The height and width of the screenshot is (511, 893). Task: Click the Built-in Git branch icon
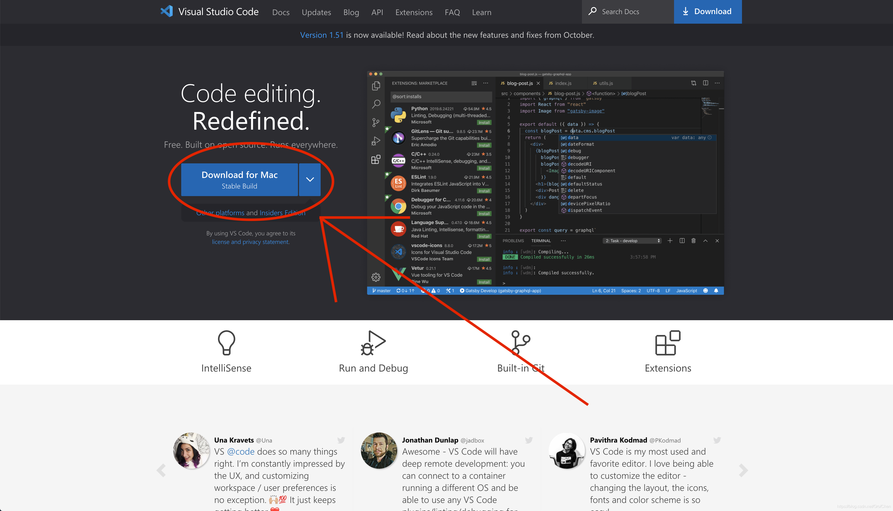pos(520,343)
